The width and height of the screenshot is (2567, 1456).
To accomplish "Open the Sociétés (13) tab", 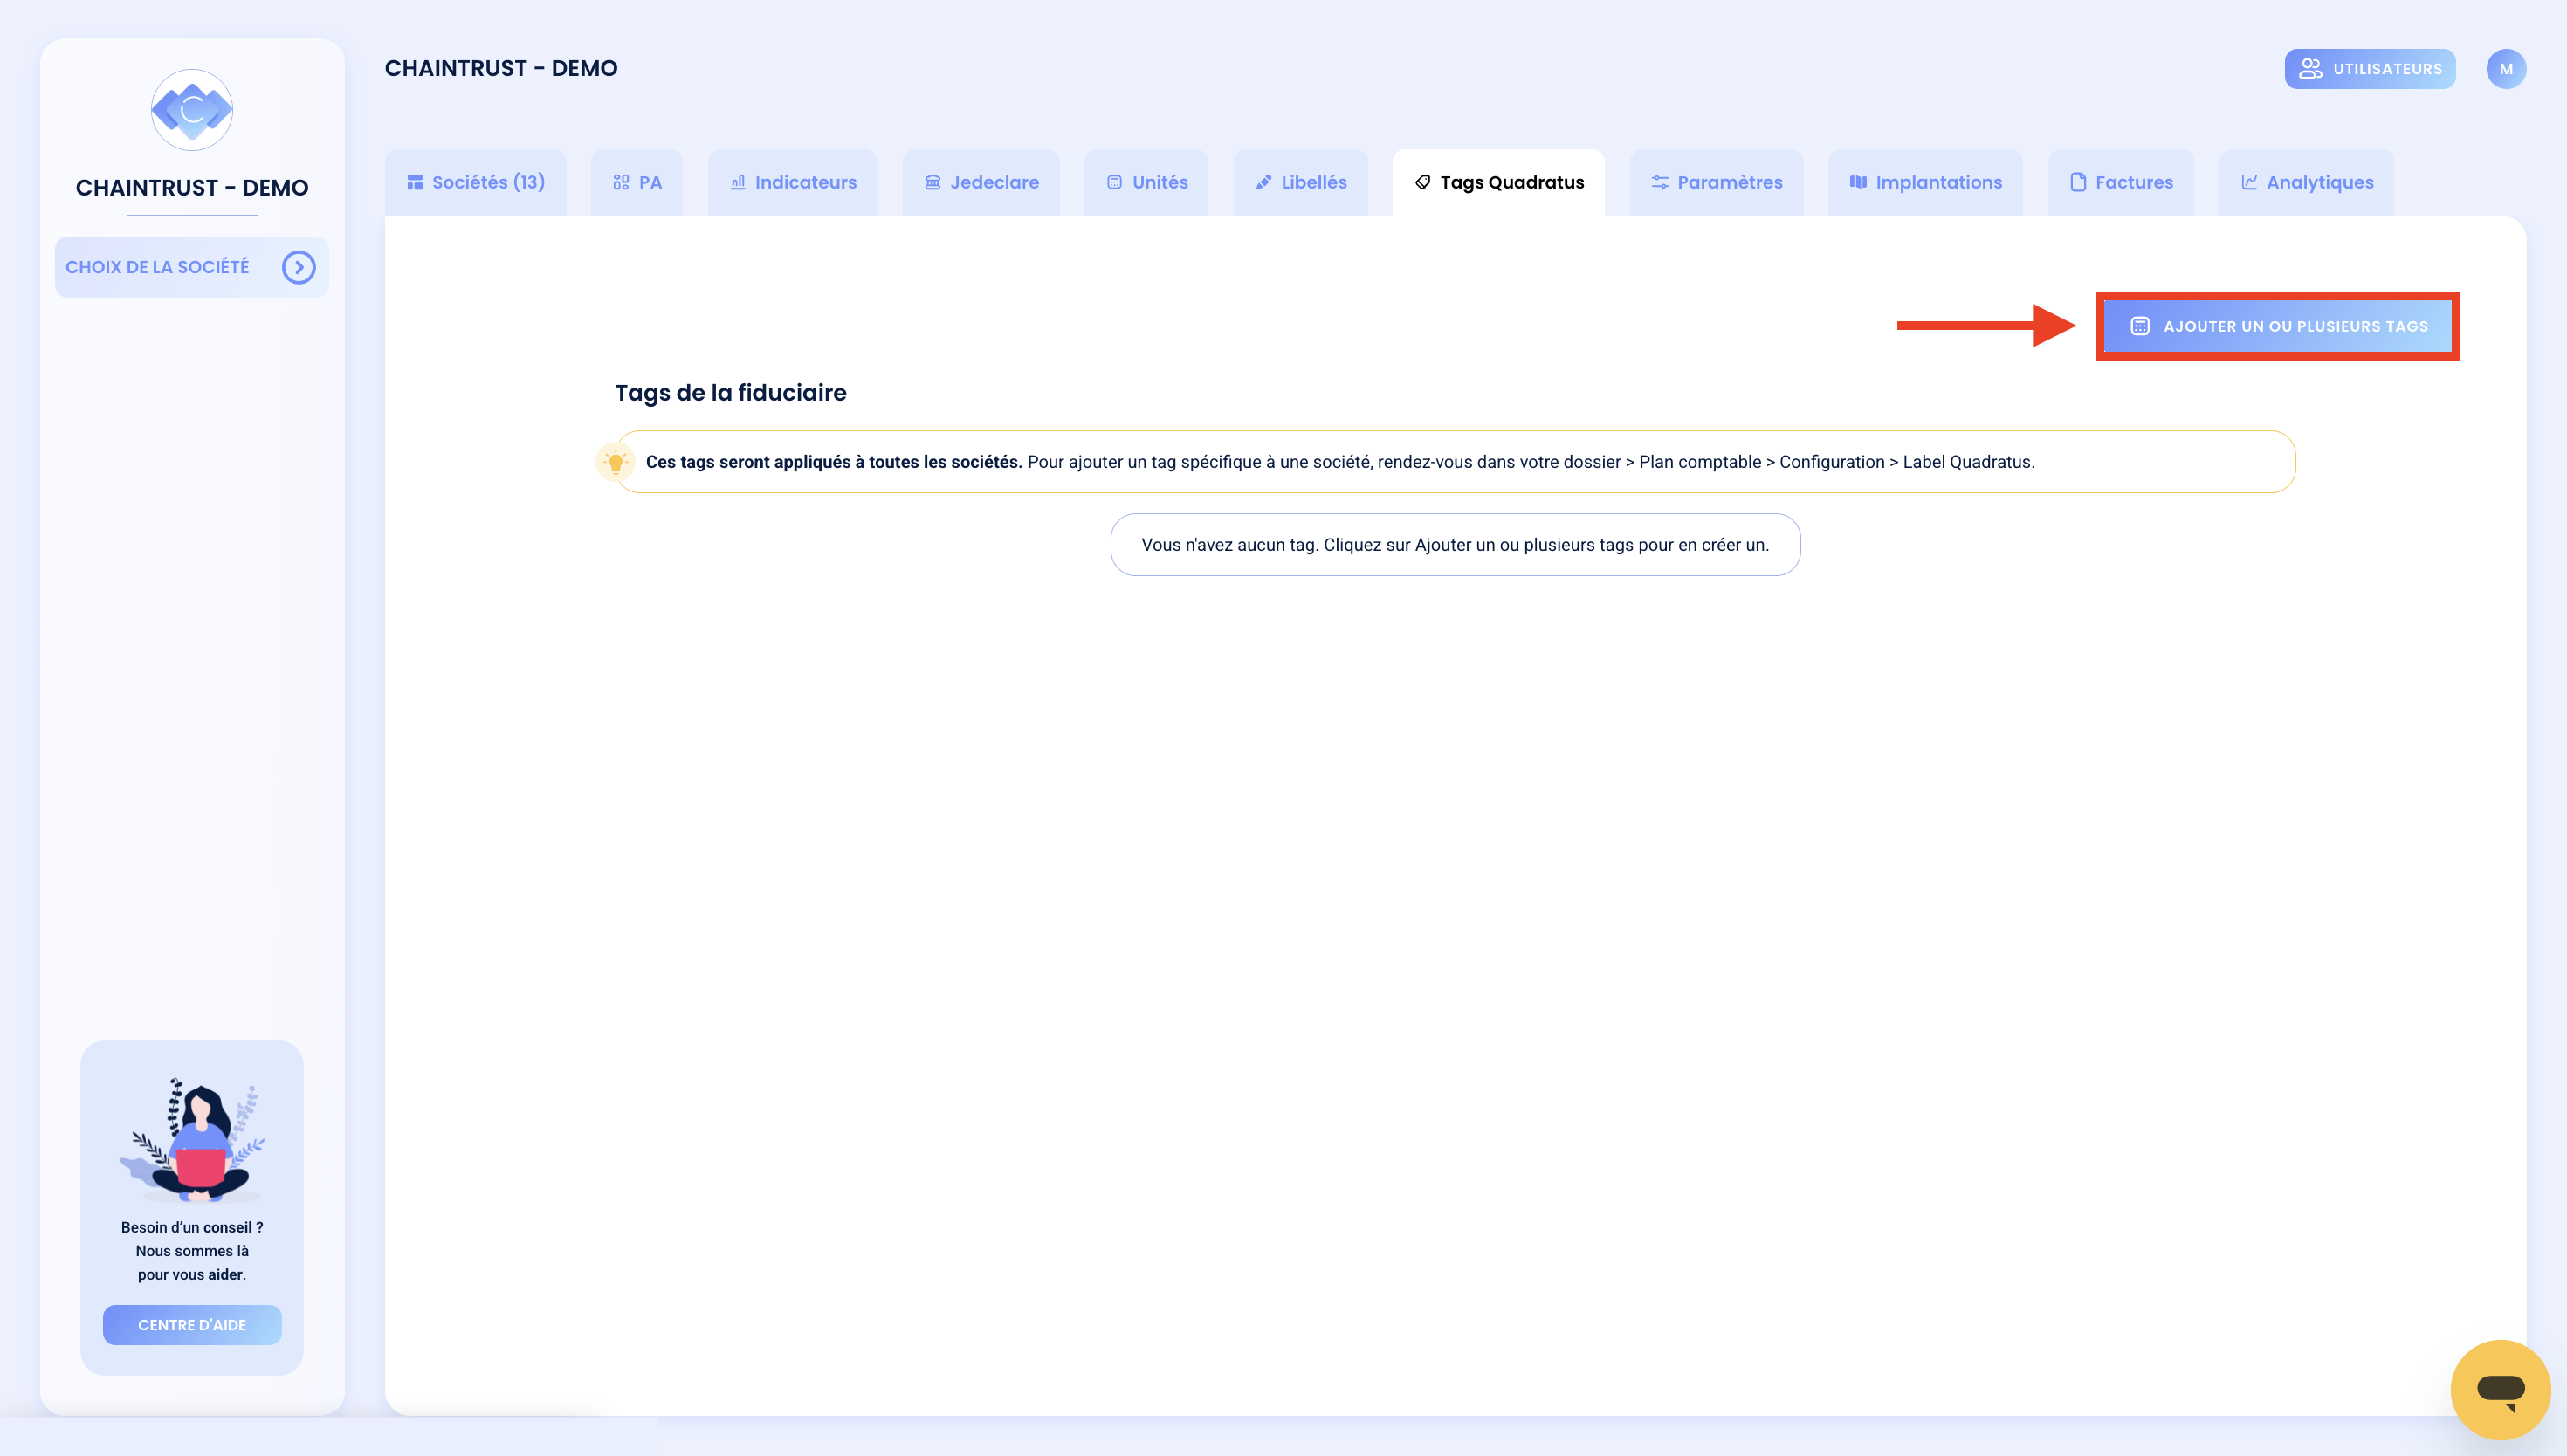I will click(x=475, y=182).
